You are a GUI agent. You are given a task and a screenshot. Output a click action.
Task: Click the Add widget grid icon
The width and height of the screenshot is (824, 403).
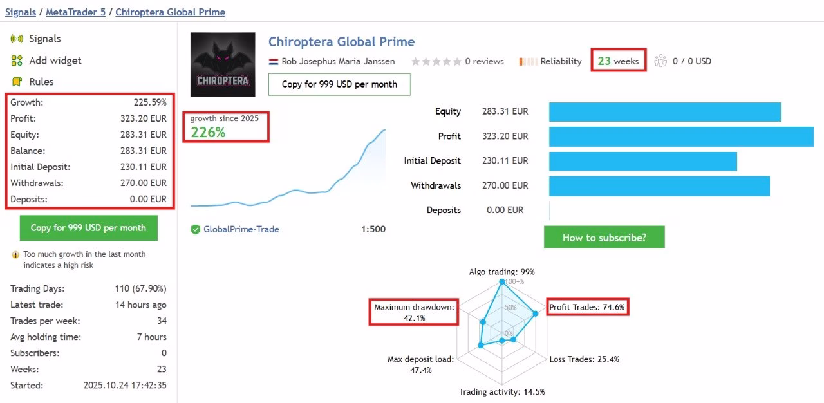pyautogui.click(x=17, y=61)
